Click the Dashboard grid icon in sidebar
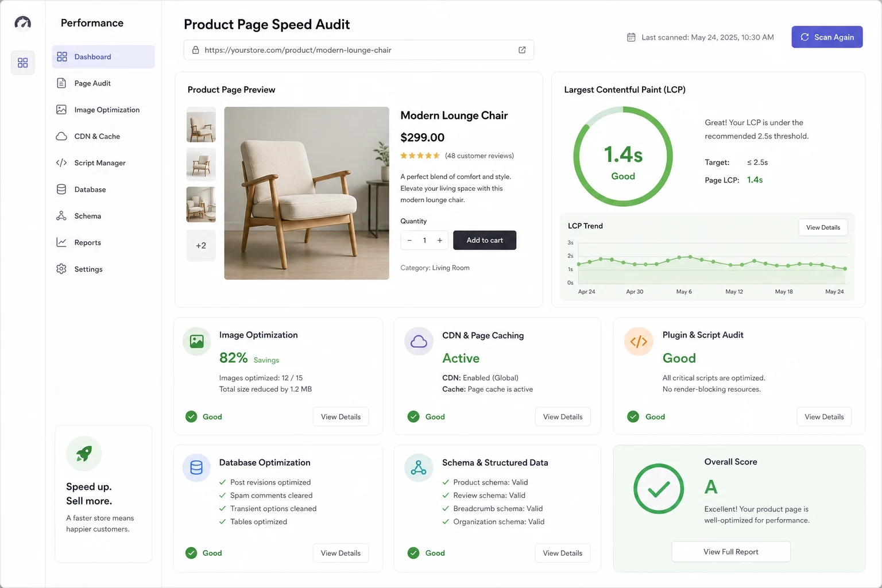The image size is (882, 588). click(62, 57)
